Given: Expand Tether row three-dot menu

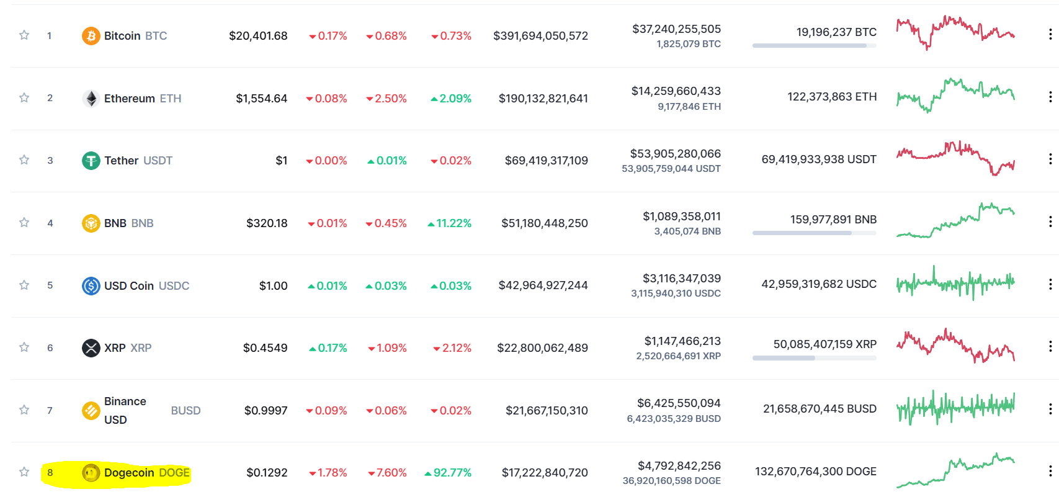Looking at the screenshot, I should pos(1050,159).
